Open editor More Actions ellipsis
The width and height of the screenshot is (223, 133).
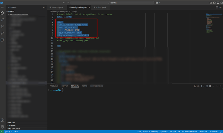220,7
